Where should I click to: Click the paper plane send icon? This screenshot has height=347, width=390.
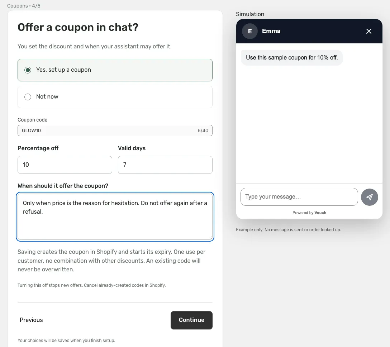tap(369, 197)
